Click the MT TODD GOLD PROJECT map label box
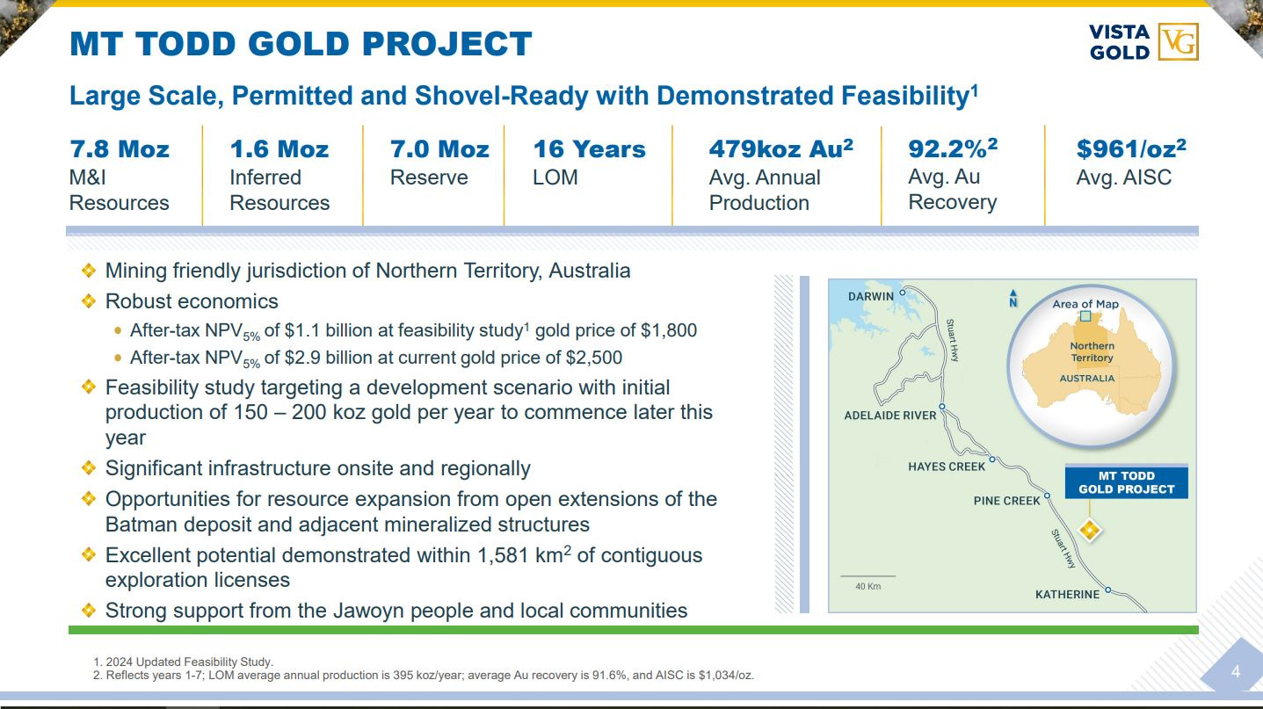Viewport: 1263px width, 709px height. (x=1127, y=482)
